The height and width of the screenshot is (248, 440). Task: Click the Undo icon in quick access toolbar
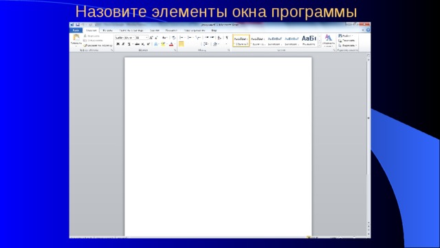click(x=83, y=25)
